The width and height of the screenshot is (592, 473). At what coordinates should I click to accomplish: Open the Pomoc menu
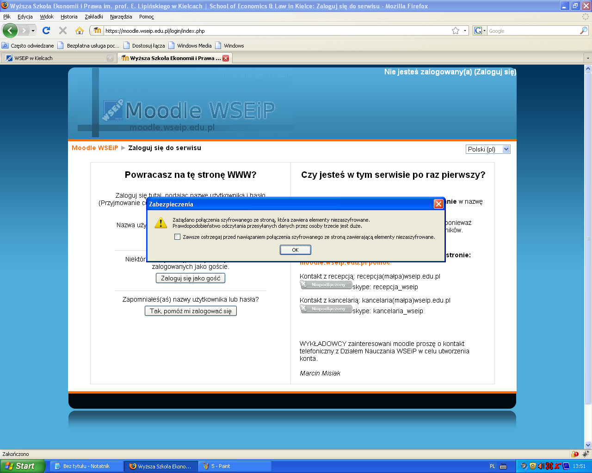pyautogui.click(x=147, y=17)
